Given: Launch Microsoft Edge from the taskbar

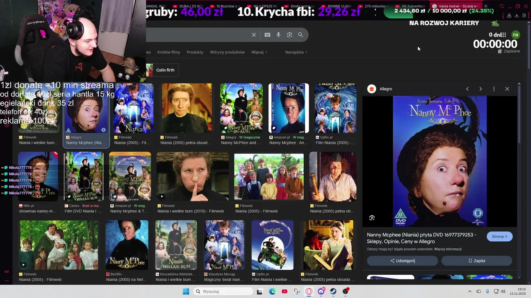Looking at the screenshot, I should (x=272, y=291).
